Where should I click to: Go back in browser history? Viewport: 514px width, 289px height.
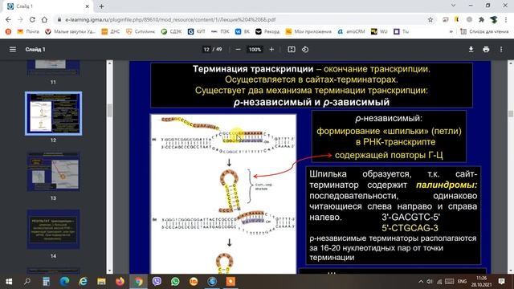8,19
